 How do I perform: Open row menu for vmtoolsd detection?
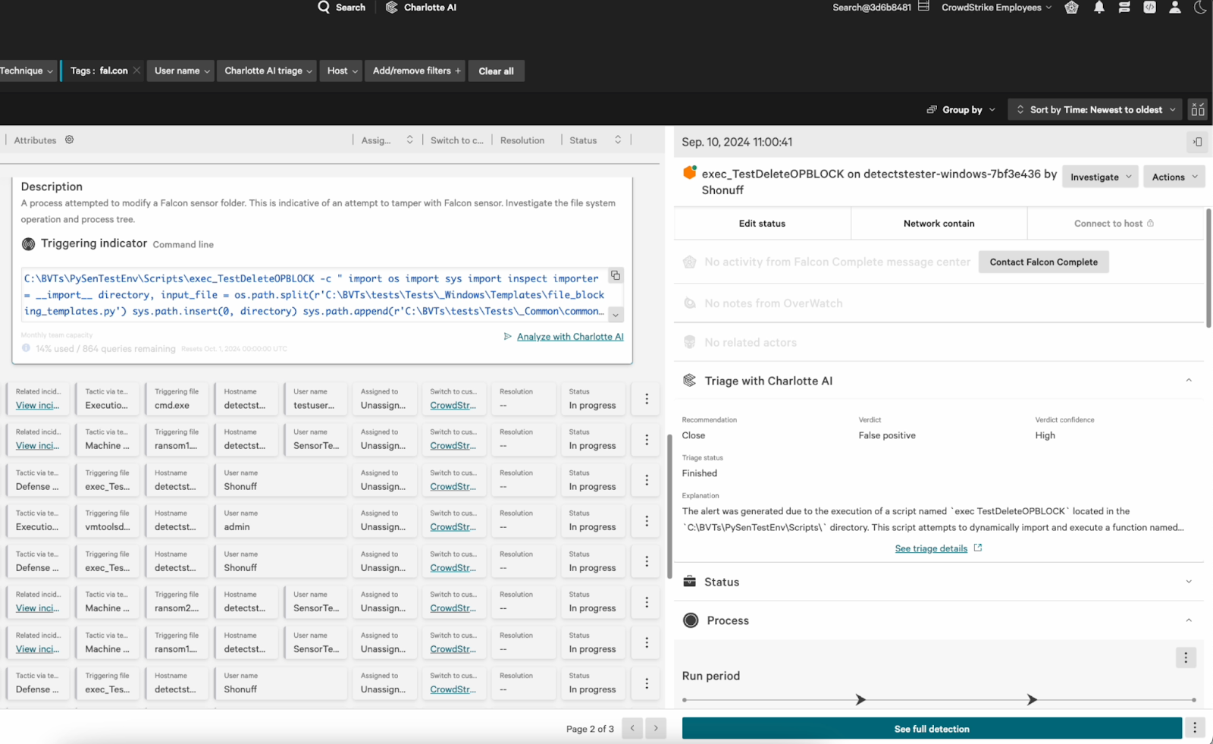coord(647,521)
